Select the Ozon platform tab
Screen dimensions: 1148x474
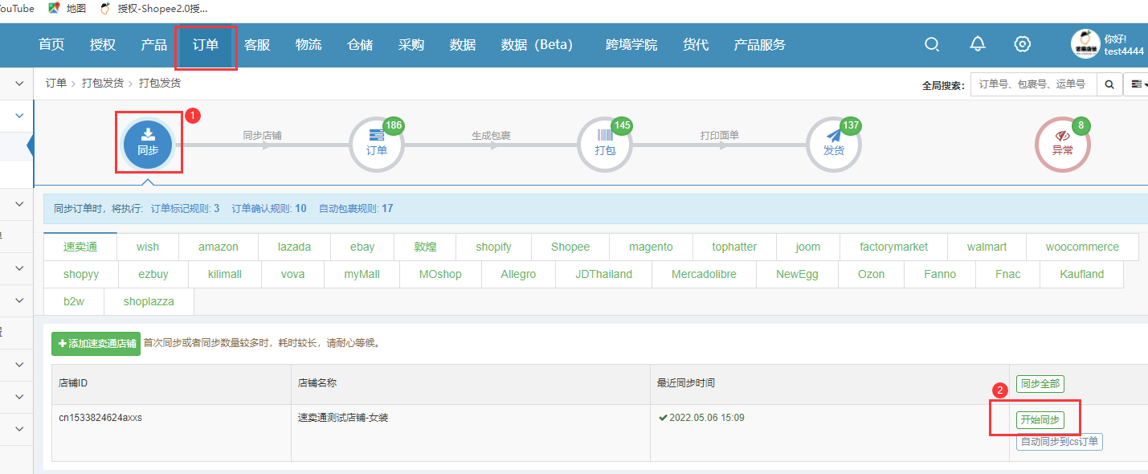tap(871, 274)
